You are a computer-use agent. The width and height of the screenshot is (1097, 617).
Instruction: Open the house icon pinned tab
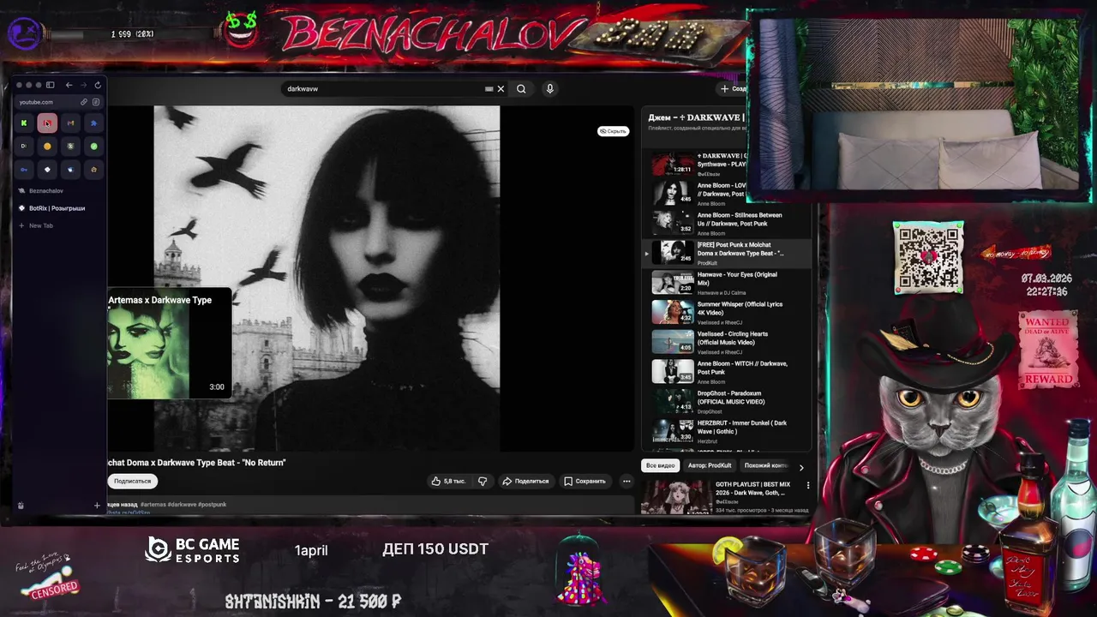click(93, 170)
